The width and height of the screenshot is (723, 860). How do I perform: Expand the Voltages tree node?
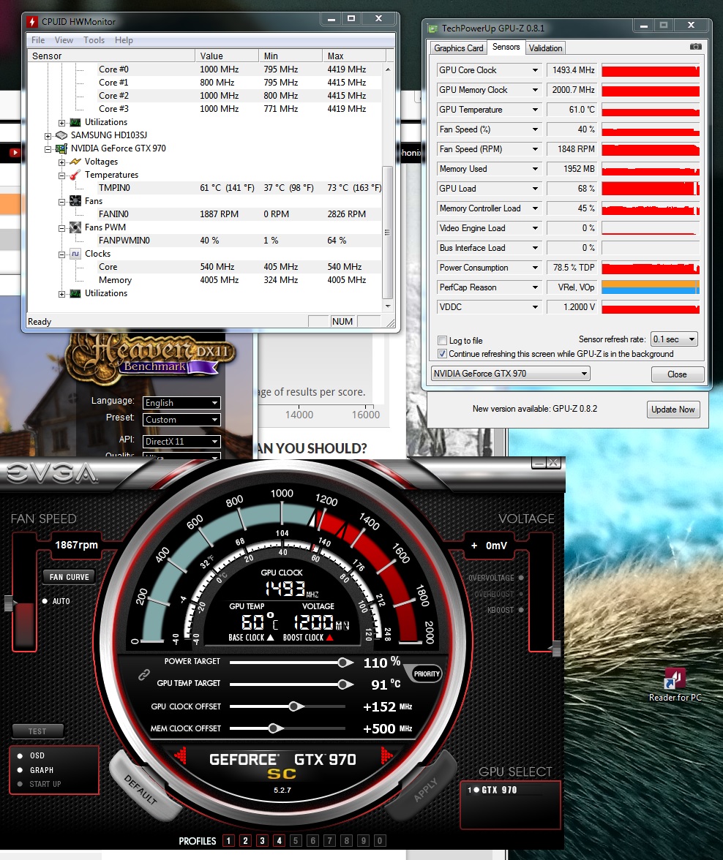(x=61, y=162)
